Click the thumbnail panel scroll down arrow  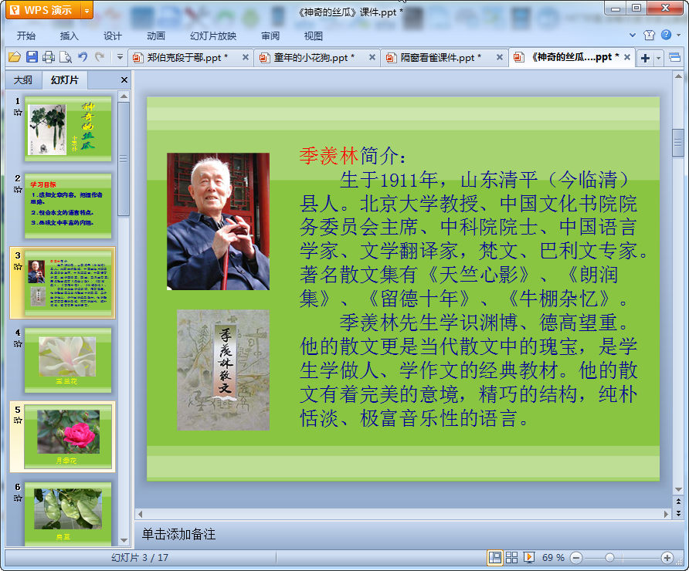124,540
